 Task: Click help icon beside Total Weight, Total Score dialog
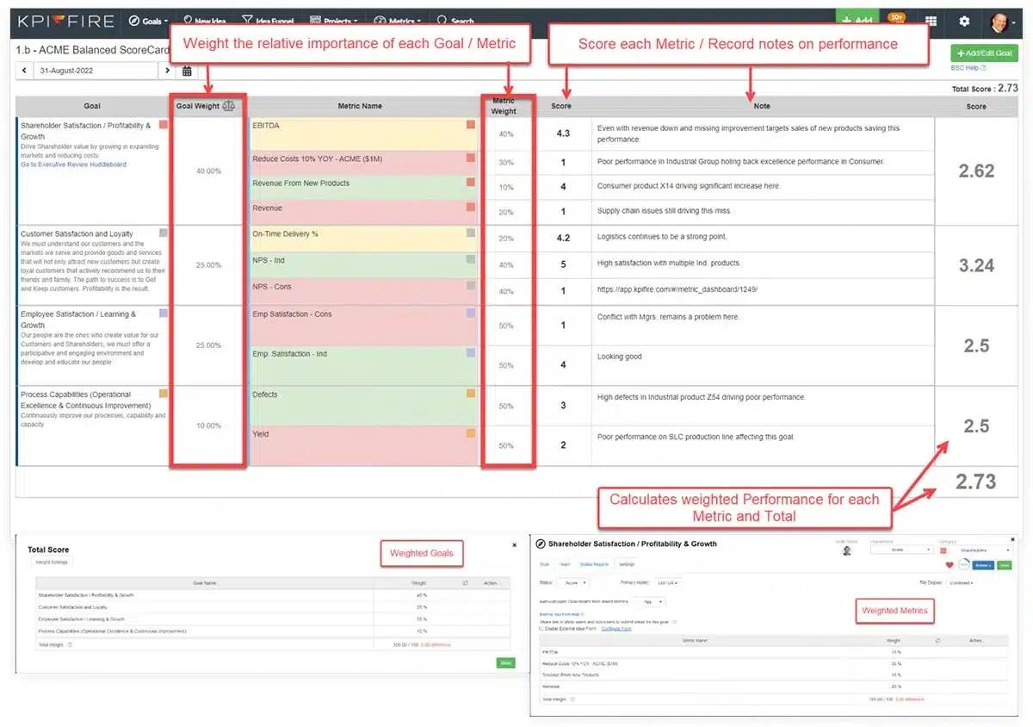[x=70, y=644]
